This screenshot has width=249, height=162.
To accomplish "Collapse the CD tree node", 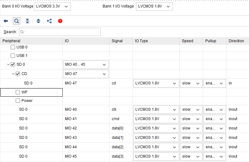I will click(x=13, y=74).
